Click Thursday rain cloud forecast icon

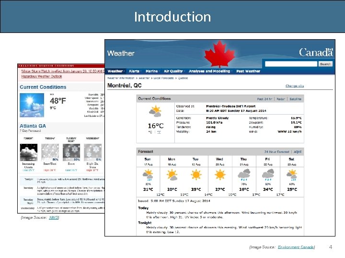(244, 175)
